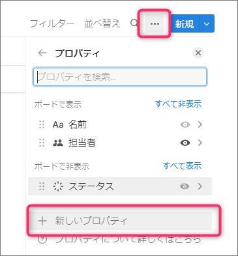238x256 pixels.
Task: Click すべて非表示 link
Action: click(178, 104)
